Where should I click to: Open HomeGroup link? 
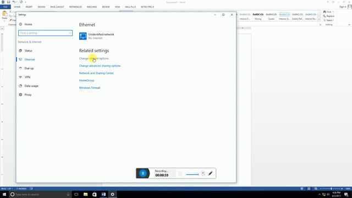(x=86, y=80)
